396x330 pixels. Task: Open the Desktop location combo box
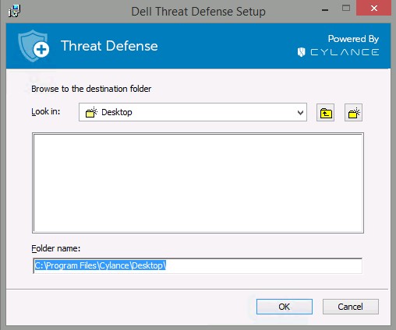pos(193,112)
